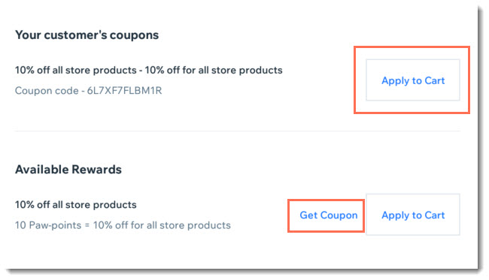Screen dimensions: 489x280
Task: Click the dash in the coupon title
Action: tap(141, 71)
